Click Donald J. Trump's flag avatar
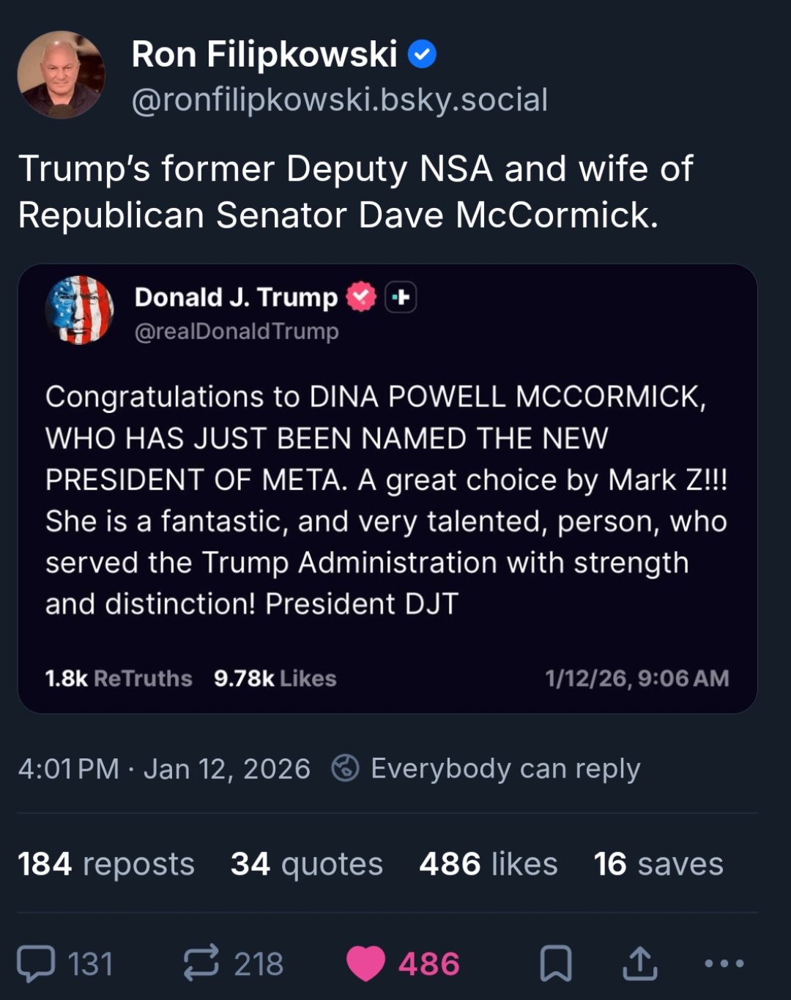 click(80, 310)
